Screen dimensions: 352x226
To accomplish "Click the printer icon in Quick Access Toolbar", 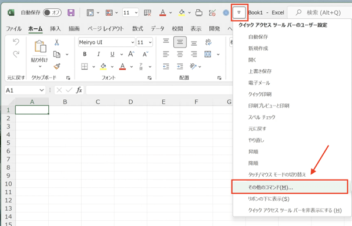I will click(199, 12).
